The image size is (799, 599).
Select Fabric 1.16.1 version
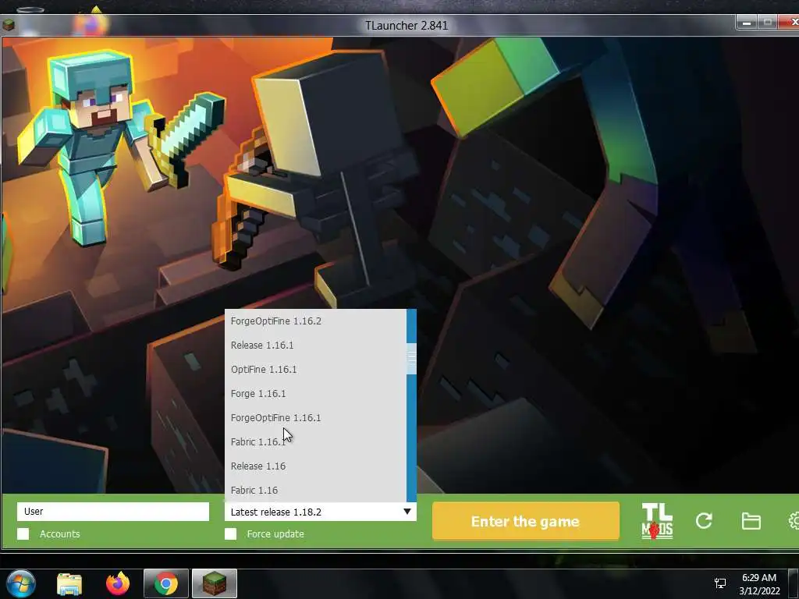[315, 442]
